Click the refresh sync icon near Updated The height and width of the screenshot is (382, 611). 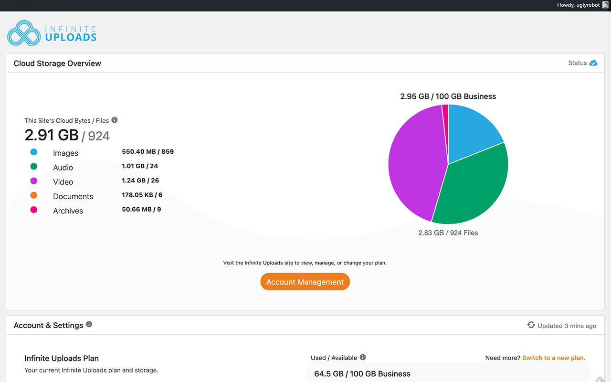click(x=531, y=325)
